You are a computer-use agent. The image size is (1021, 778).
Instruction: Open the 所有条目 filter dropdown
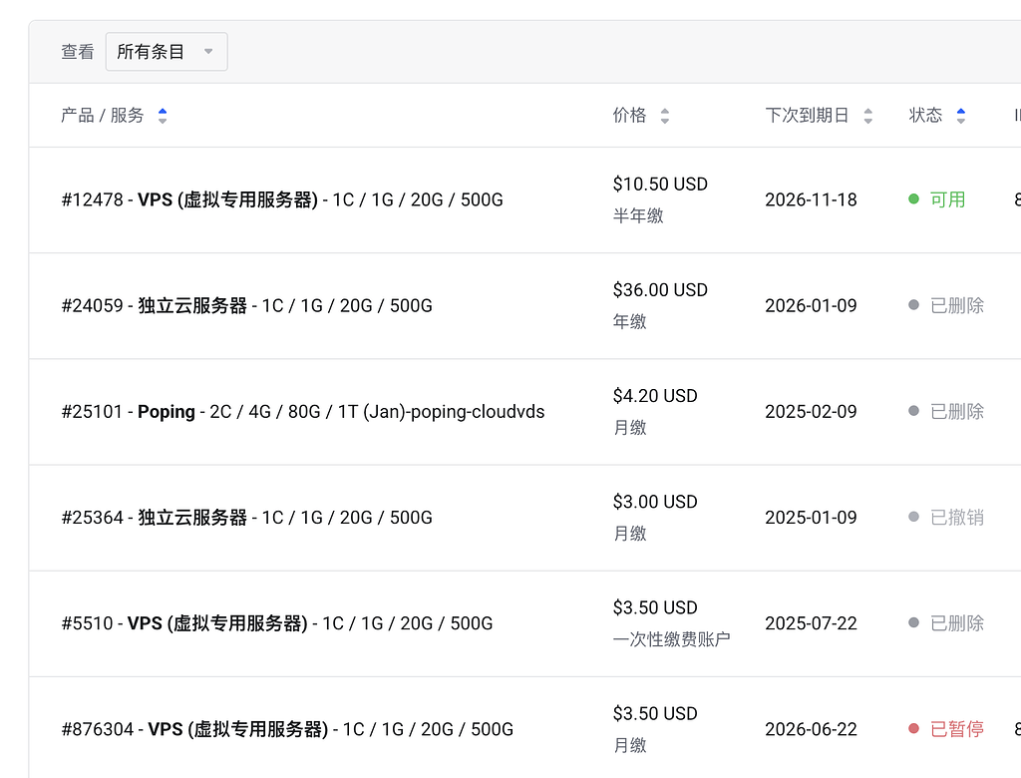point(167,52)
